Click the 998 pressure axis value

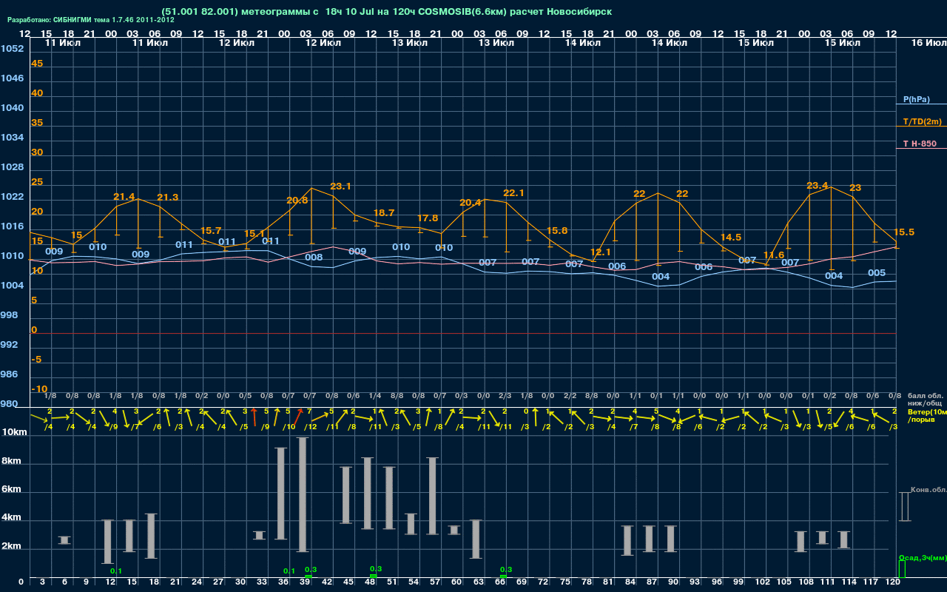(x=9, y=315)
